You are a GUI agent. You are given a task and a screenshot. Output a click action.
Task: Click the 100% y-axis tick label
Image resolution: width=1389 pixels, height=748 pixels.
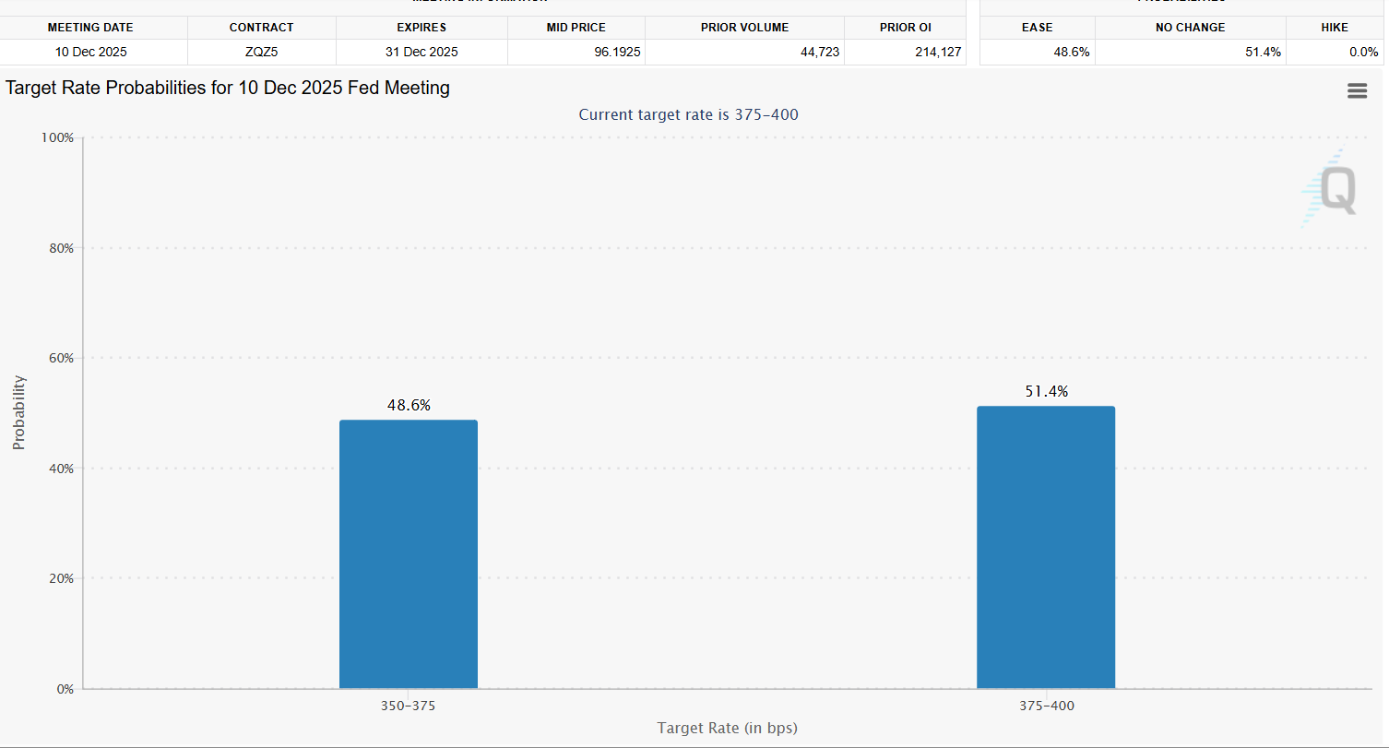tap(57, 137)
